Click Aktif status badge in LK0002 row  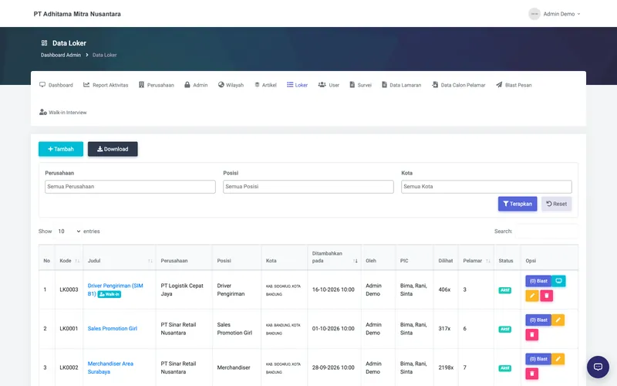[x=505, y=368]
